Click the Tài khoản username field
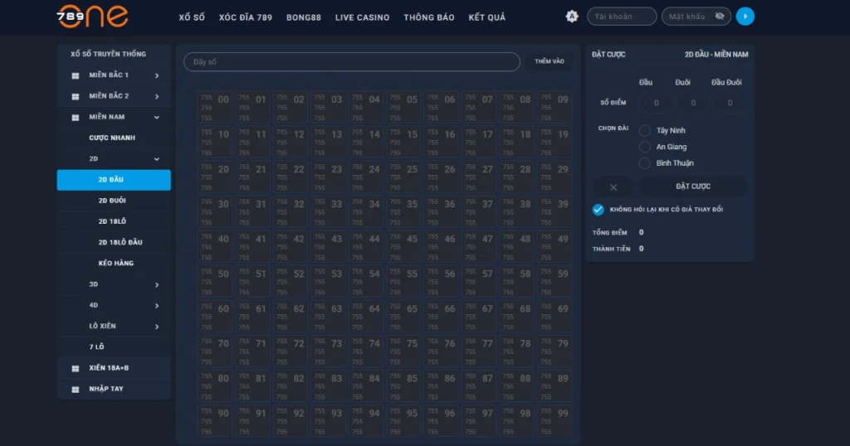The width and height of the screenshot is (850, 446). click(x=622, y=17)
